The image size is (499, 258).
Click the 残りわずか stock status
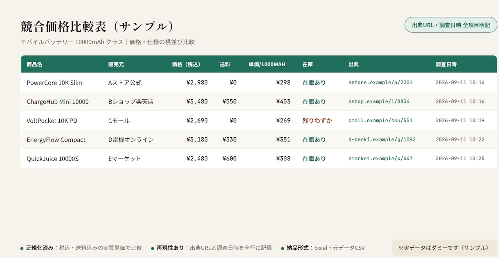click(317, 121)
